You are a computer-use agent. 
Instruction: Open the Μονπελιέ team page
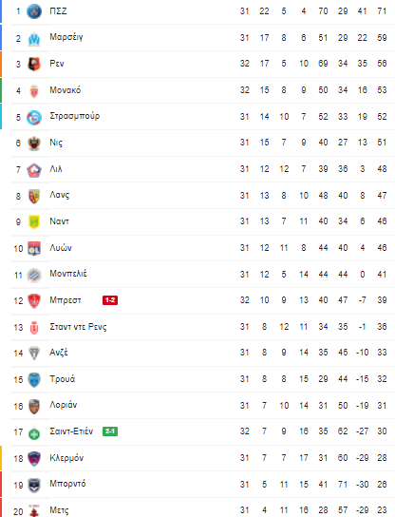click(68, 274)
